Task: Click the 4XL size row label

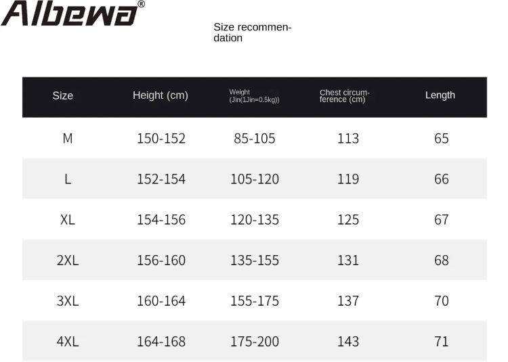Action: [68, 342]
